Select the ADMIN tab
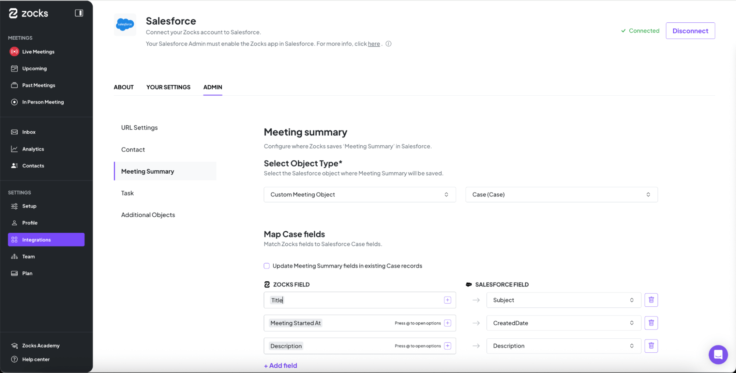The height and width of the screenshot is (373, 736). coord(213,87)
